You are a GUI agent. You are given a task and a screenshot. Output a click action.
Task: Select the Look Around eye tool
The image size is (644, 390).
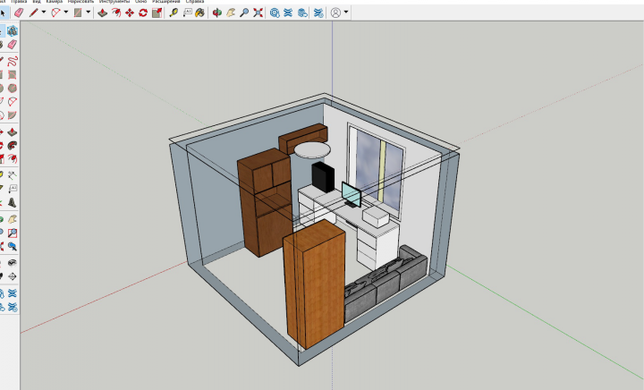click(13, 263)
